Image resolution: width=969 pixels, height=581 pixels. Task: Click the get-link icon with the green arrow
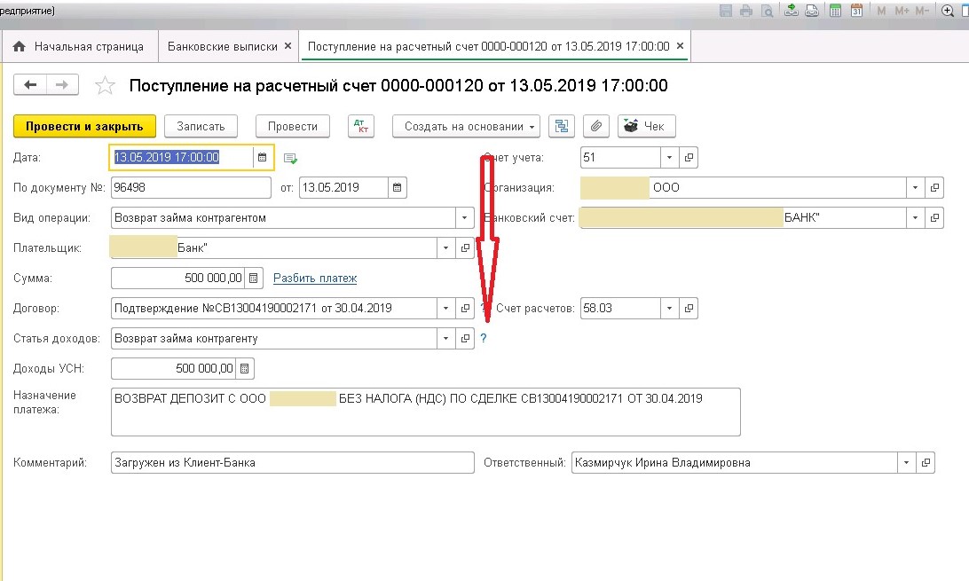click(791, 11)
